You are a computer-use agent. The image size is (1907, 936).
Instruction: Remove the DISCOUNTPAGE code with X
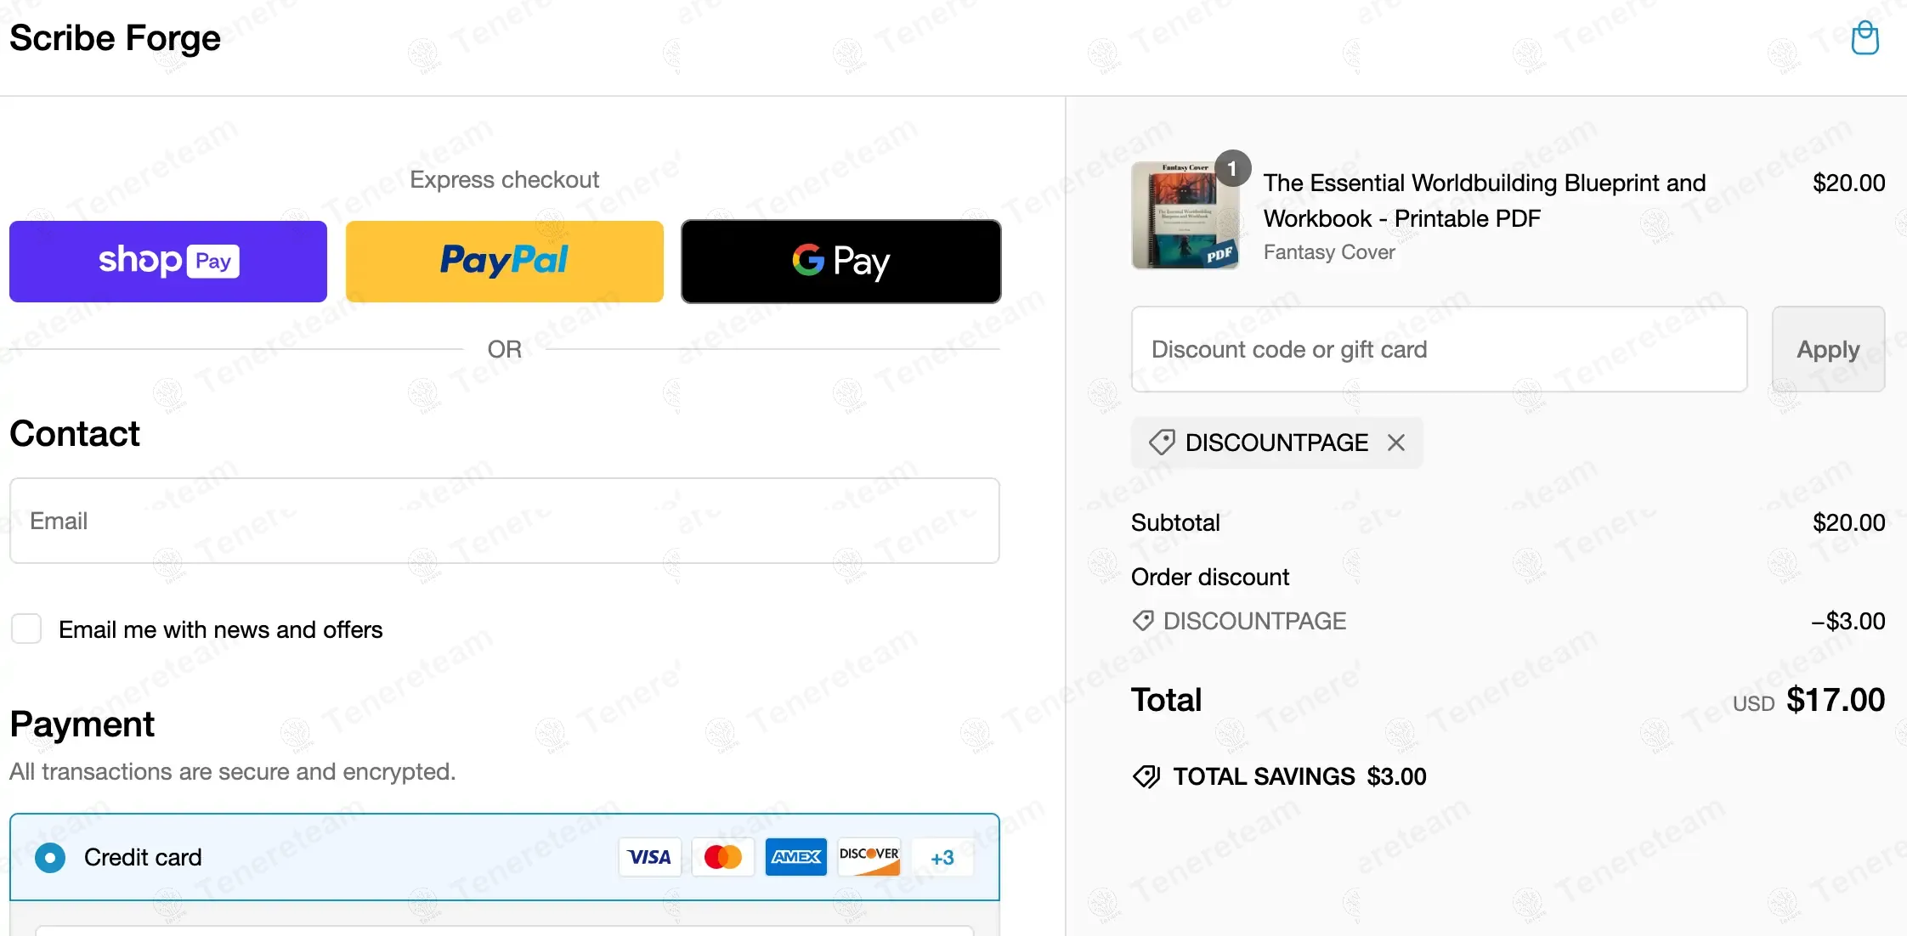pyautogui.click(x=1396, y=443)
